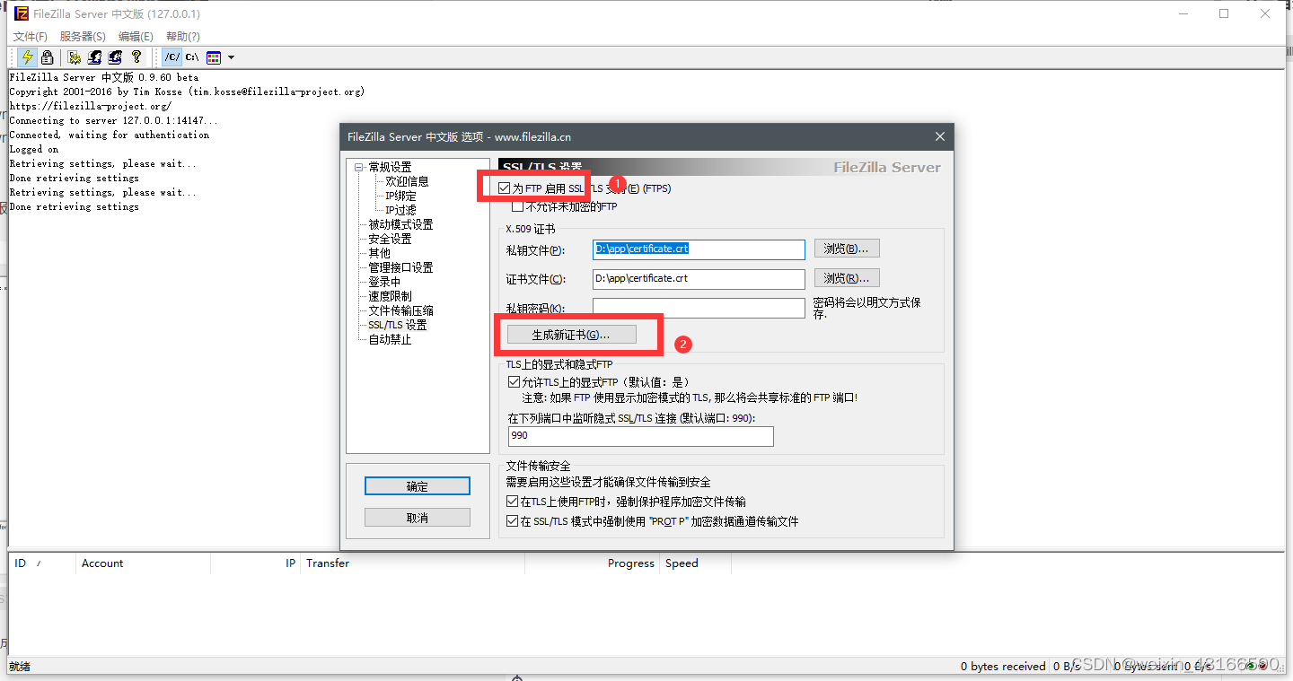The image size is (1293, 681).
Task: Maximize the FileZilla Server main window
Action: point(1224,13)
